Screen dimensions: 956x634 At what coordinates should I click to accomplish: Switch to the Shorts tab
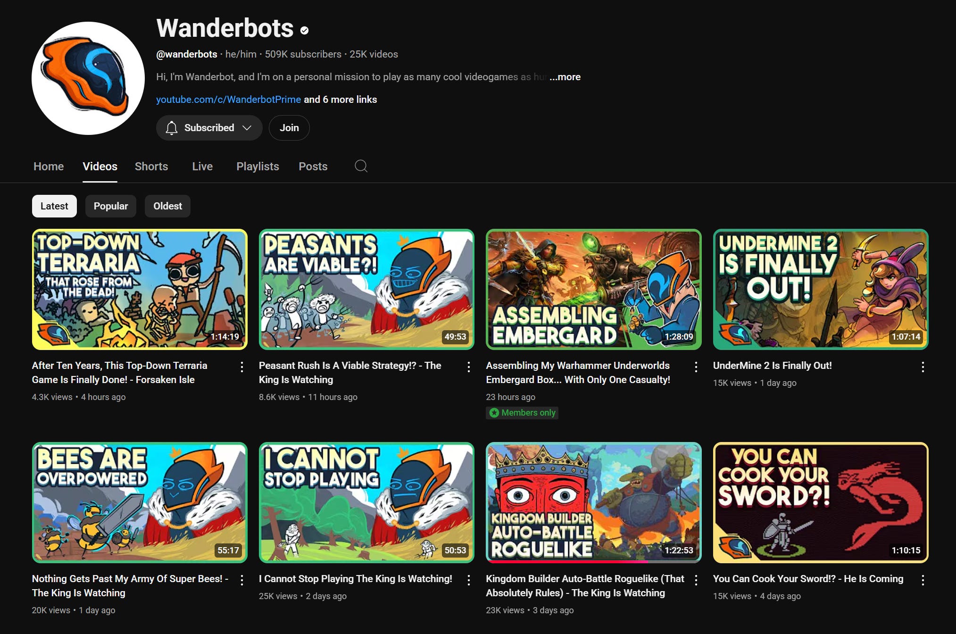tap(151, 167)
